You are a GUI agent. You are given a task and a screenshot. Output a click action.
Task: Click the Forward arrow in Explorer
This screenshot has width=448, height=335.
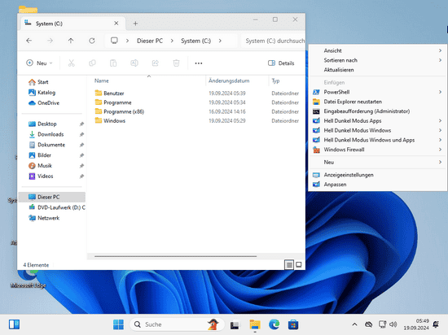tap(50, 41)
